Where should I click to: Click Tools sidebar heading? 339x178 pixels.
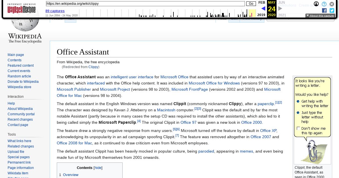pyautogui.click(x=12, y=134)
